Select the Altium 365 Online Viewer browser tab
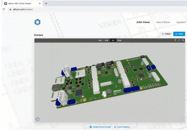Viewport: 187px width, 130px height. [x=22, y=3]
